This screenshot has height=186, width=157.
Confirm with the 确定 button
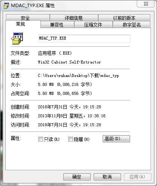[x=77, y=177]
